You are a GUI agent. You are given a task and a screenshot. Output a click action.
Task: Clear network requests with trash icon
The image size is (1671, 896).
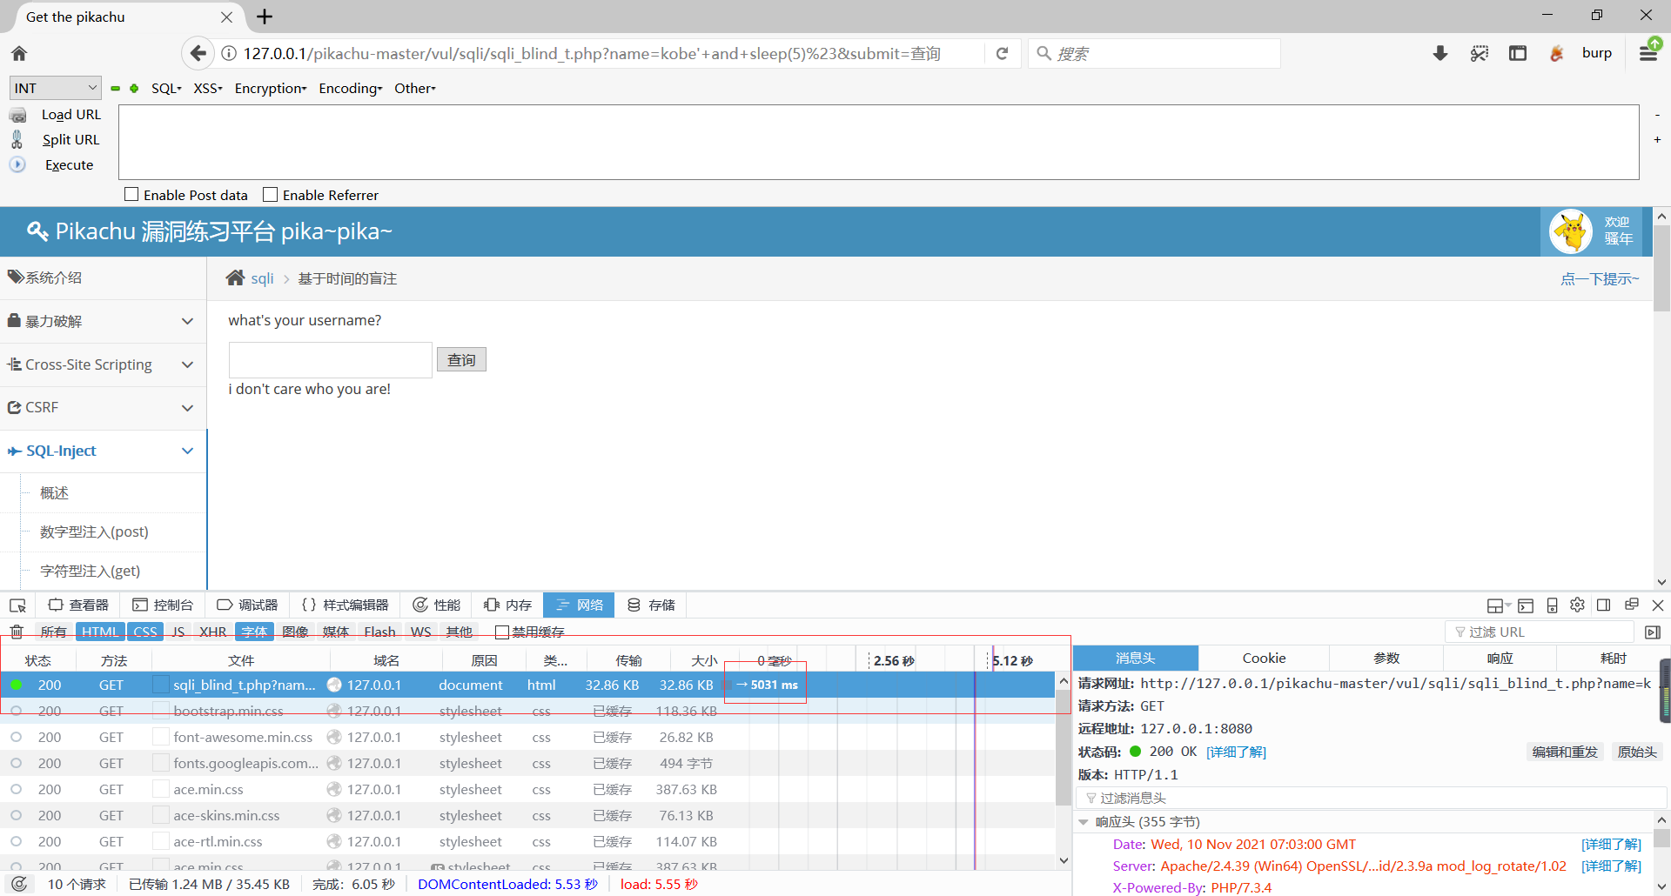pyautogui.click(x=17, y=632)
